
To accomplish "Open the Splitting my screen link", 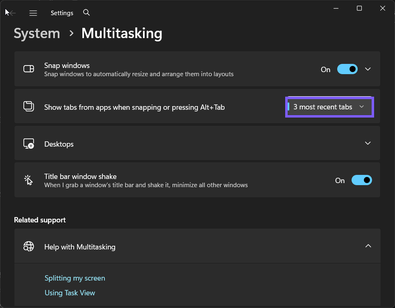I will pyautogui.click(x=75, y=278).
